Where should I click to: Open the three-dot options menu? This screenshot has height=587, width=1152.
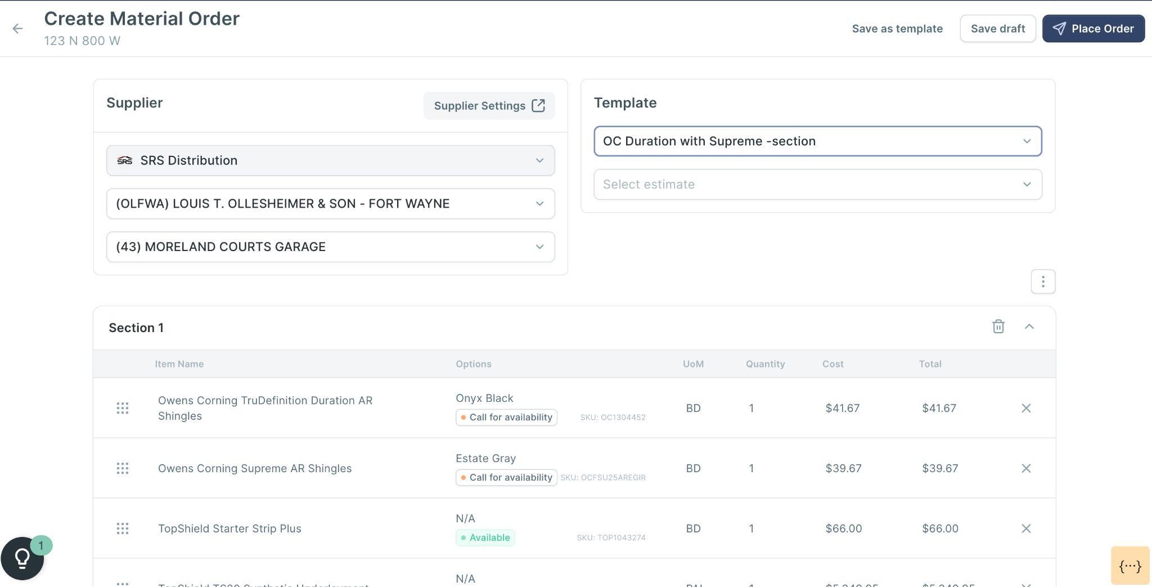tap(1043, 281)
